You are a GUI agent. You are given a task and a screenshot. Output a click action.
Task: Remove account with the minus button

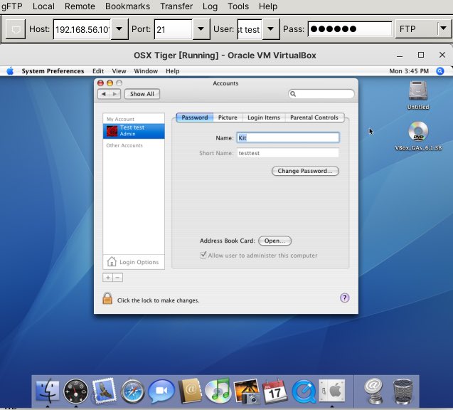[117, 278]
